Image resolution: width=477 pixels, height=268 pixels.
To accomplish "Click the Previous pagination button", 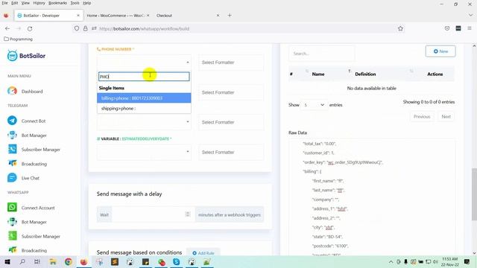I will (422, 117).
